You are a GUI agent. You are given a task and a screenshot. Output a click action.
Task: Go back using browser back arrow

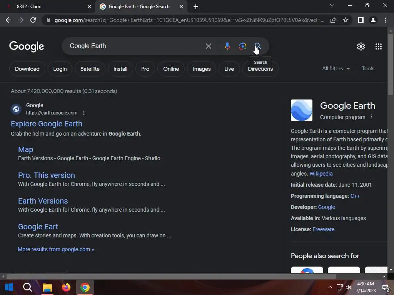click(8, 20)
